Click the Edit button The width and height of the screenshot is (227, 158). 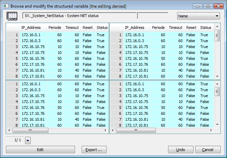(x=40, y=150)
